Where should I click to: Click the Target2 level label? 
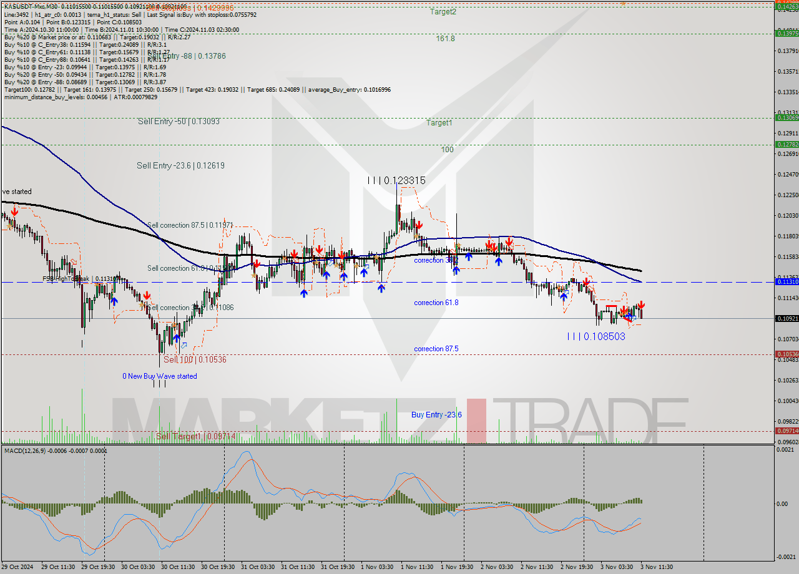coord(443,11)
